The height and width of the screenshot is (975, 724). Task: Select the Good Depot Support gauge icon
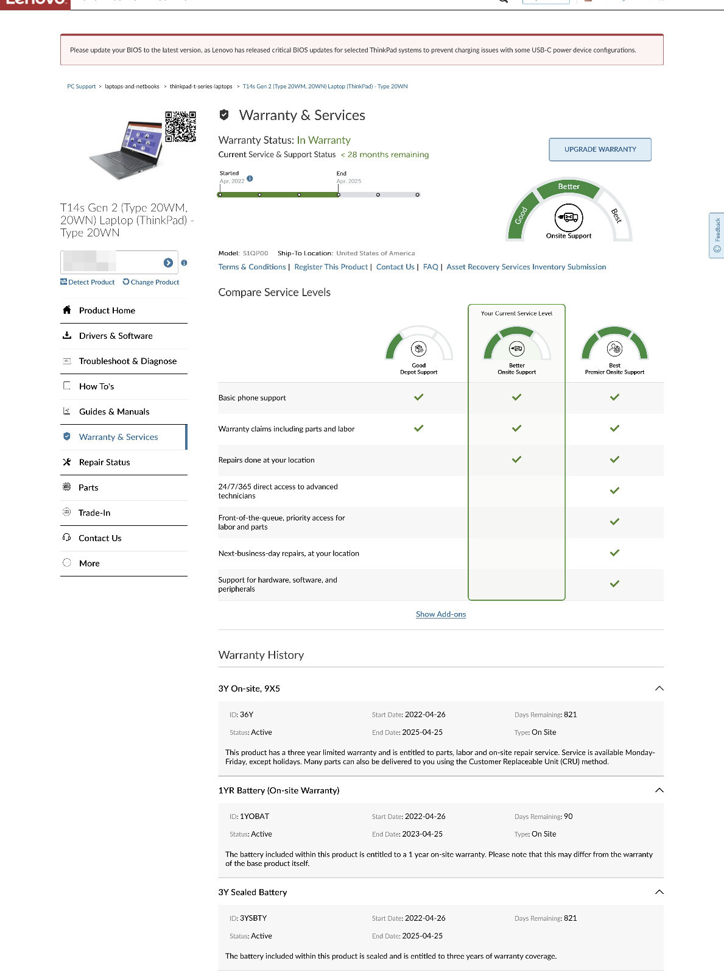tap(419, 349)
